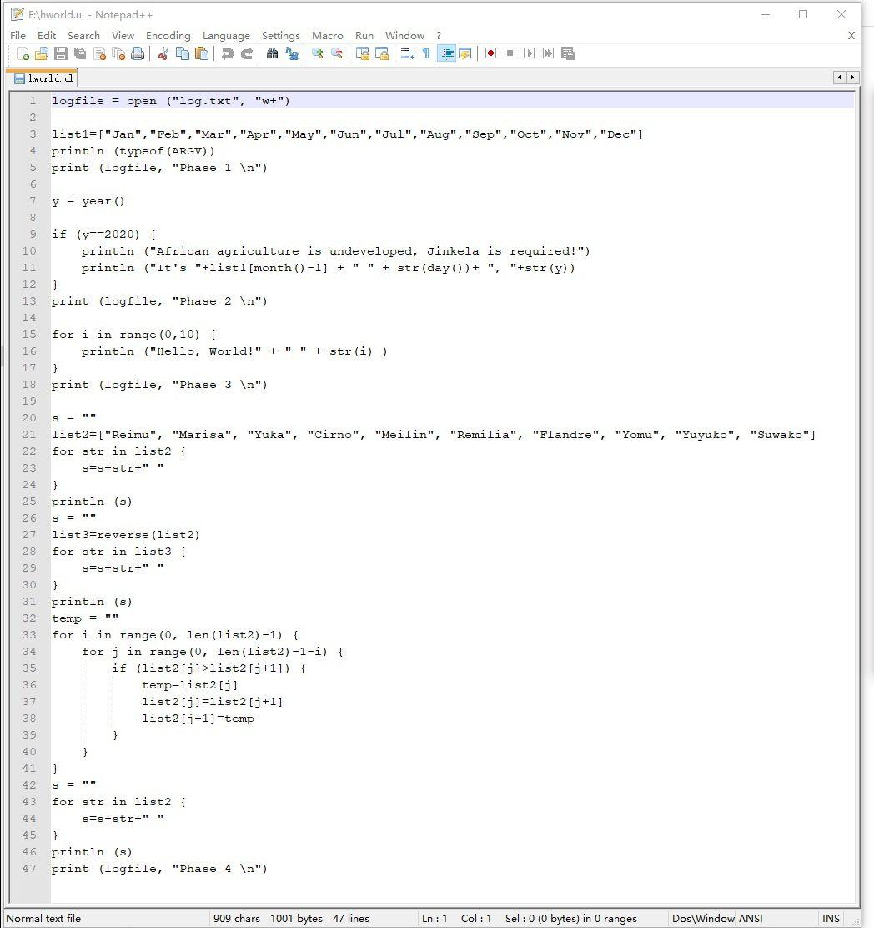Select the hworld.ul tab

click(x=43, y=78)
